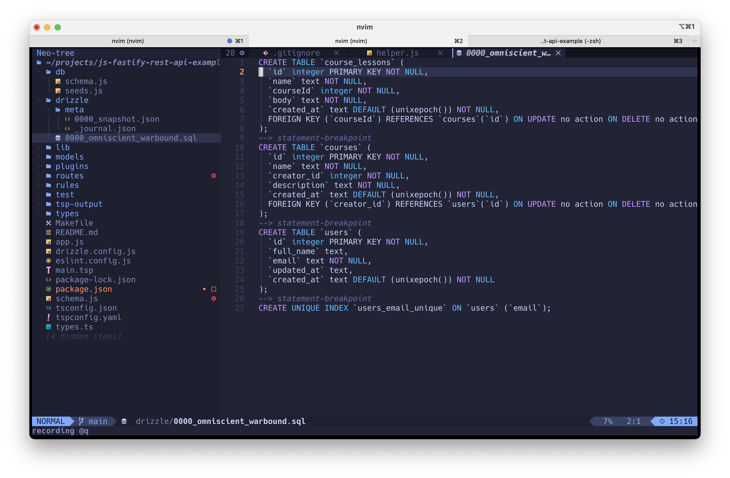Close the .gitignore buffer tab
The width and height of the screenshot is (730, 478).
coord(336,53)
